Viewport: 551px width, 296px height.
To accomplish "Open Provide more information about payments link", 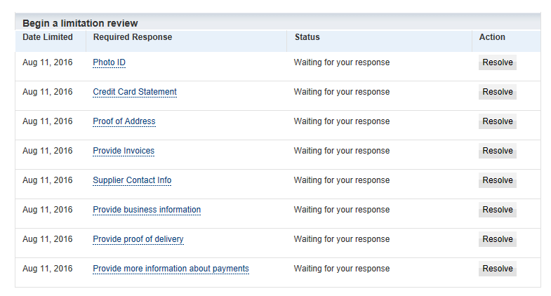I will tap(171, 269).
